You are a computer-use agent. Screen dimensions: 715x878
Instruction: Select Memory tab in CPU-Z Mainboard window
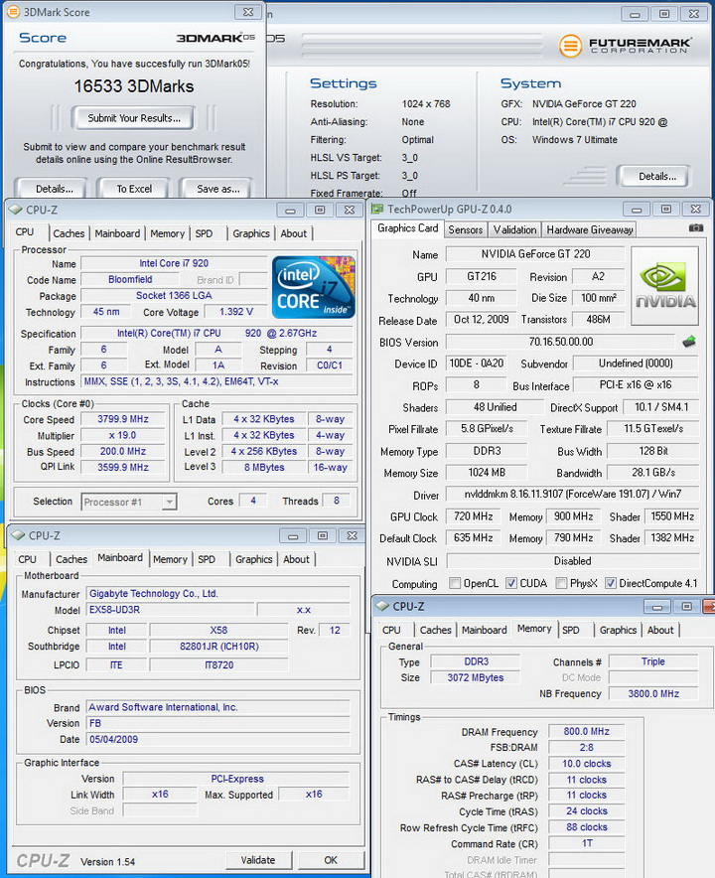[x=170, y=559]
